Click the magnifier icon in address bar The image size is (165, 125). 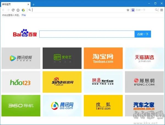click(x=30, y=10)
